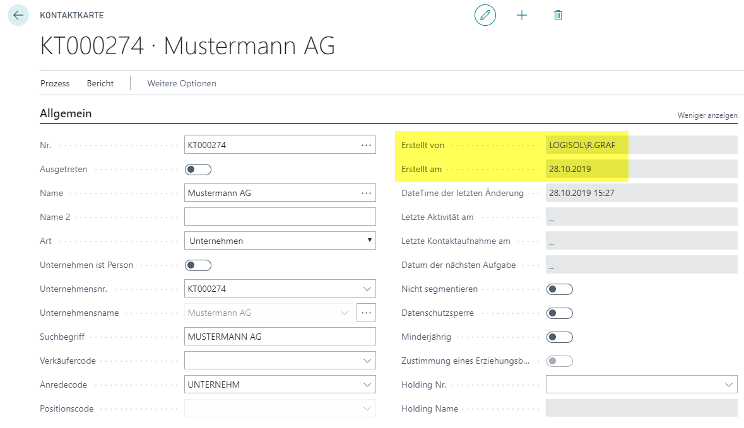Enable Datenschutzsperre switch
744x428 pixels.
(560, 313)
